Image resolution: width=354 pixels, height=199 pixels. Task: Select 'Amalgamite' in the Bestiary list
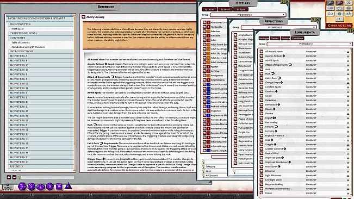point(217,76)
